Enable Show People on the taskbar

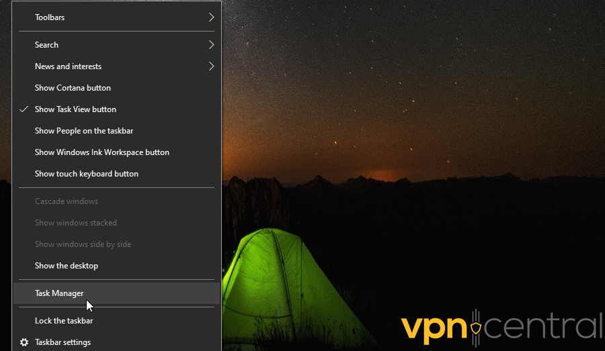(x=116, y=131)
